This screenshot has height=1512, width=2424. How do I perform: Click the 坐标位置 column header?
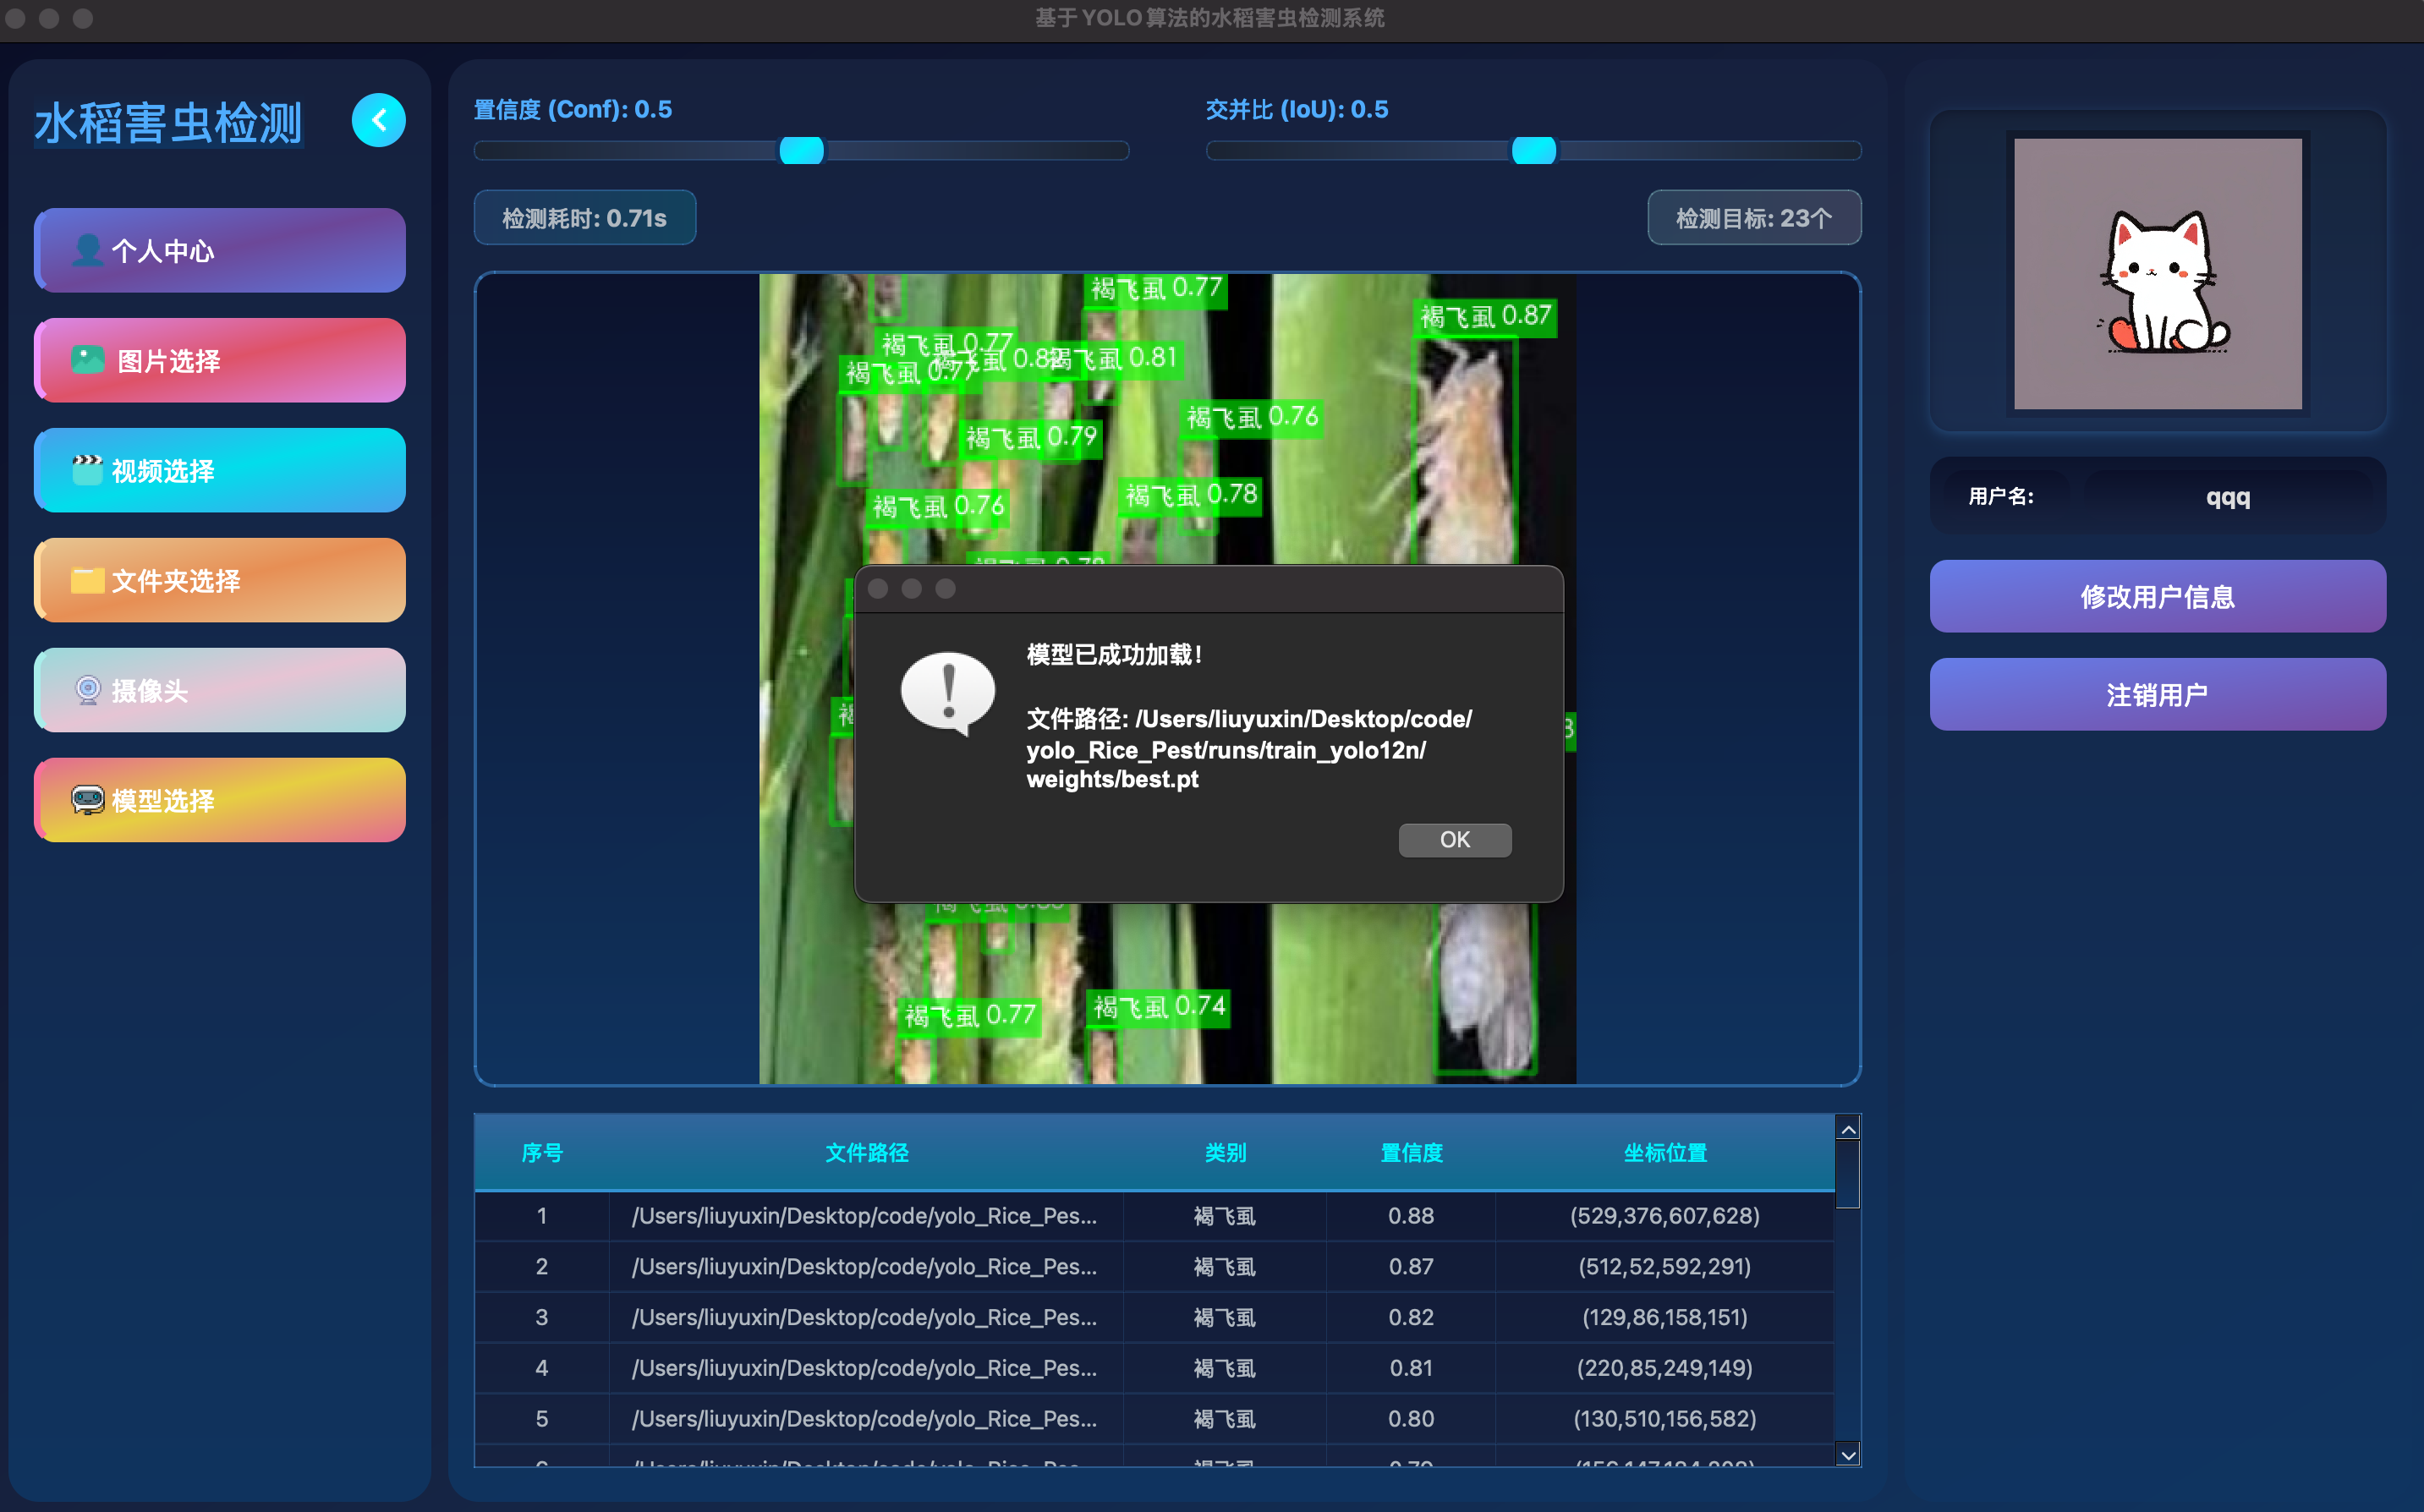tap(1664, 1153)
